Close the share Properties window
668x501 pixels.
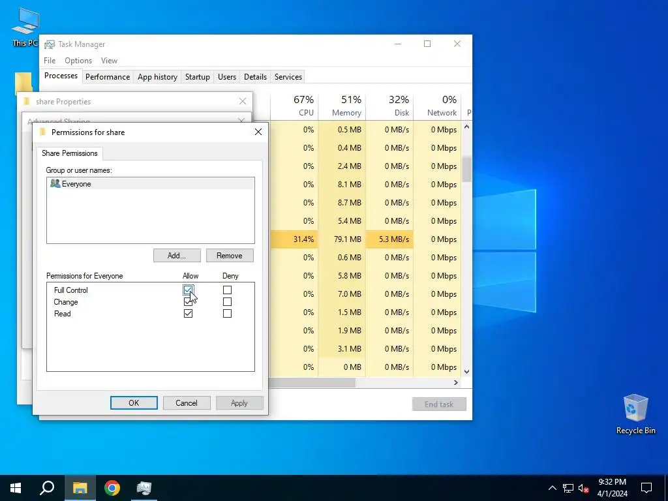243,101
